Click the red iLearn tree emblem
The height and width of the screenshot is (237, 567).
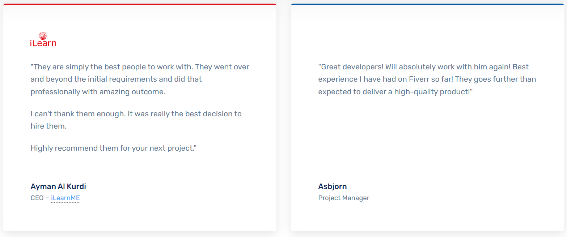[43, 35]
